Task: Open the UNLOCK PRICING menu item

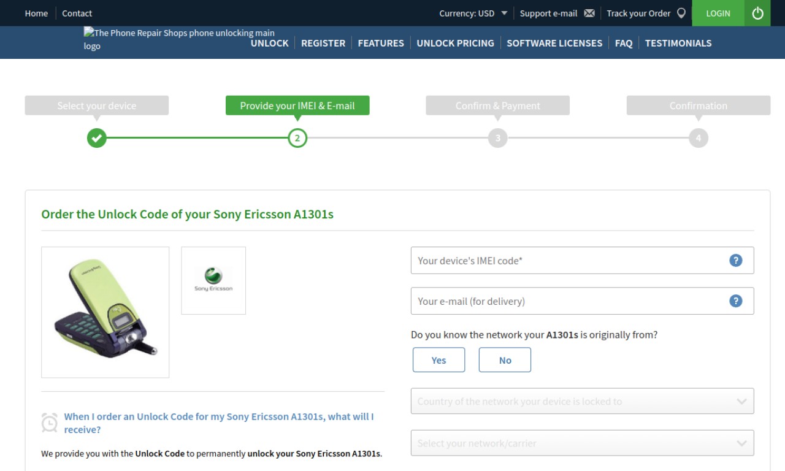Action: pos(455,43)
